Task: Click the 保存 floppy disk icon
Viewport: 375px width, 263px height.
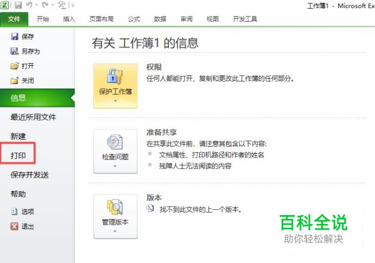Action: (15, 36)
